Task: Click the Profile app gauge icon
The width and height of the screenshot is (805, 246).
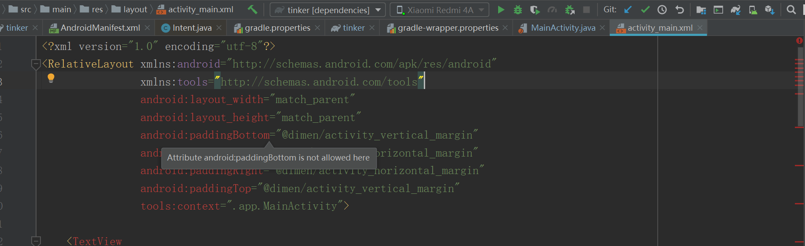Action: (552, 10)
